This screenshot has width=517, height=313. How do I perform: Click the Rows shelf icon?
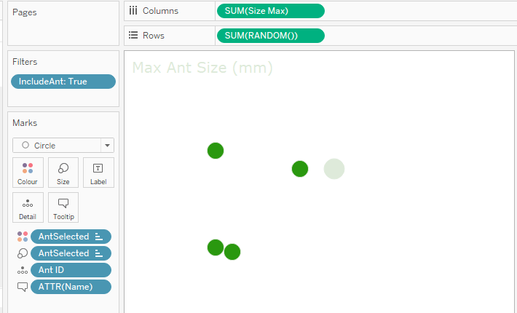(x=133, y=35)
